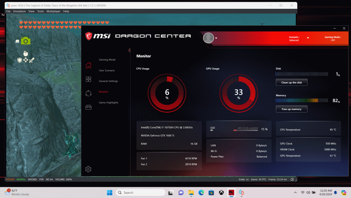Open the clock showing 12:20 AM
This screenshot has height=198, width=351.
tap(326, 192)
